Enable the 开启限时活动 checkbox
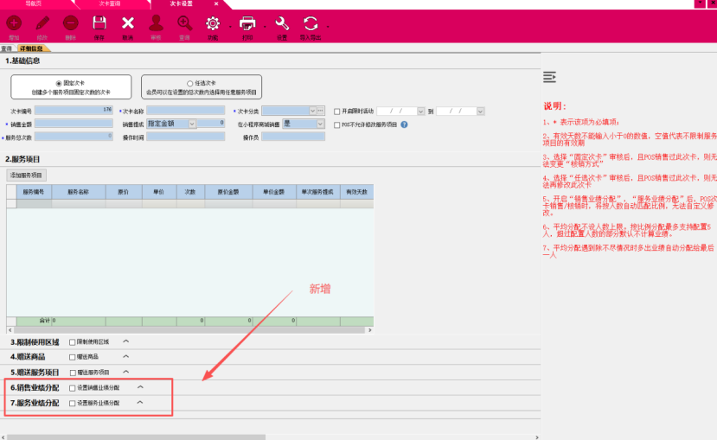 (337, 112)
